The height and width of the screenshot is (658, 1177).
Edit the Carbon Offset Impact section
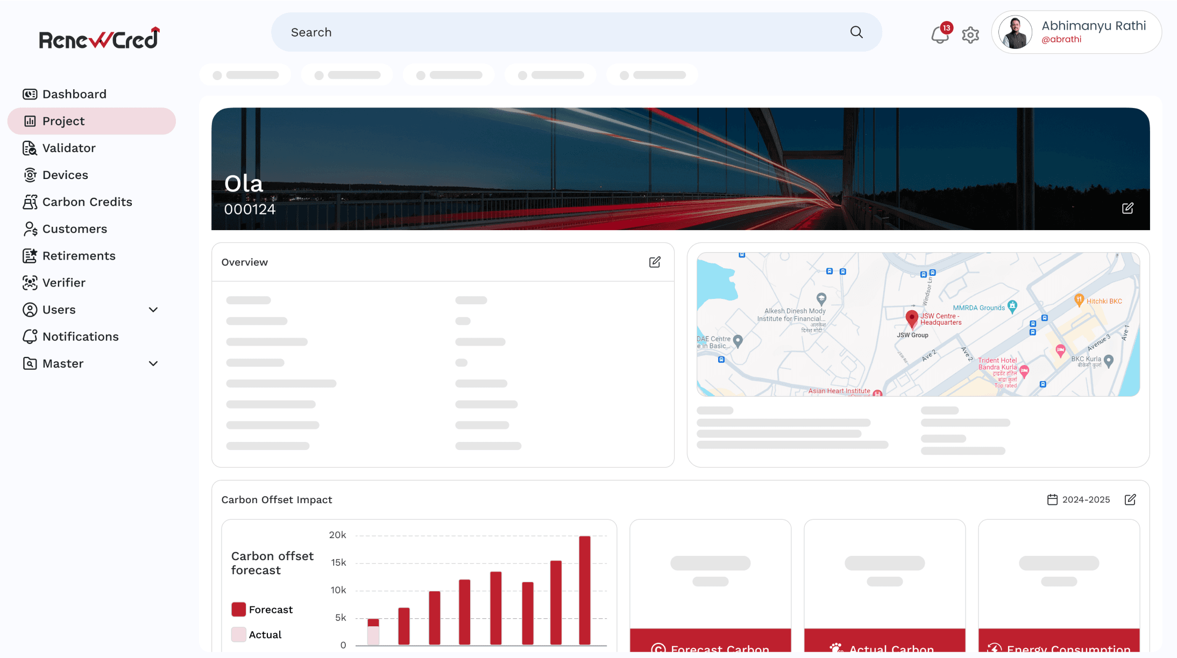[x=1130, y=499]
